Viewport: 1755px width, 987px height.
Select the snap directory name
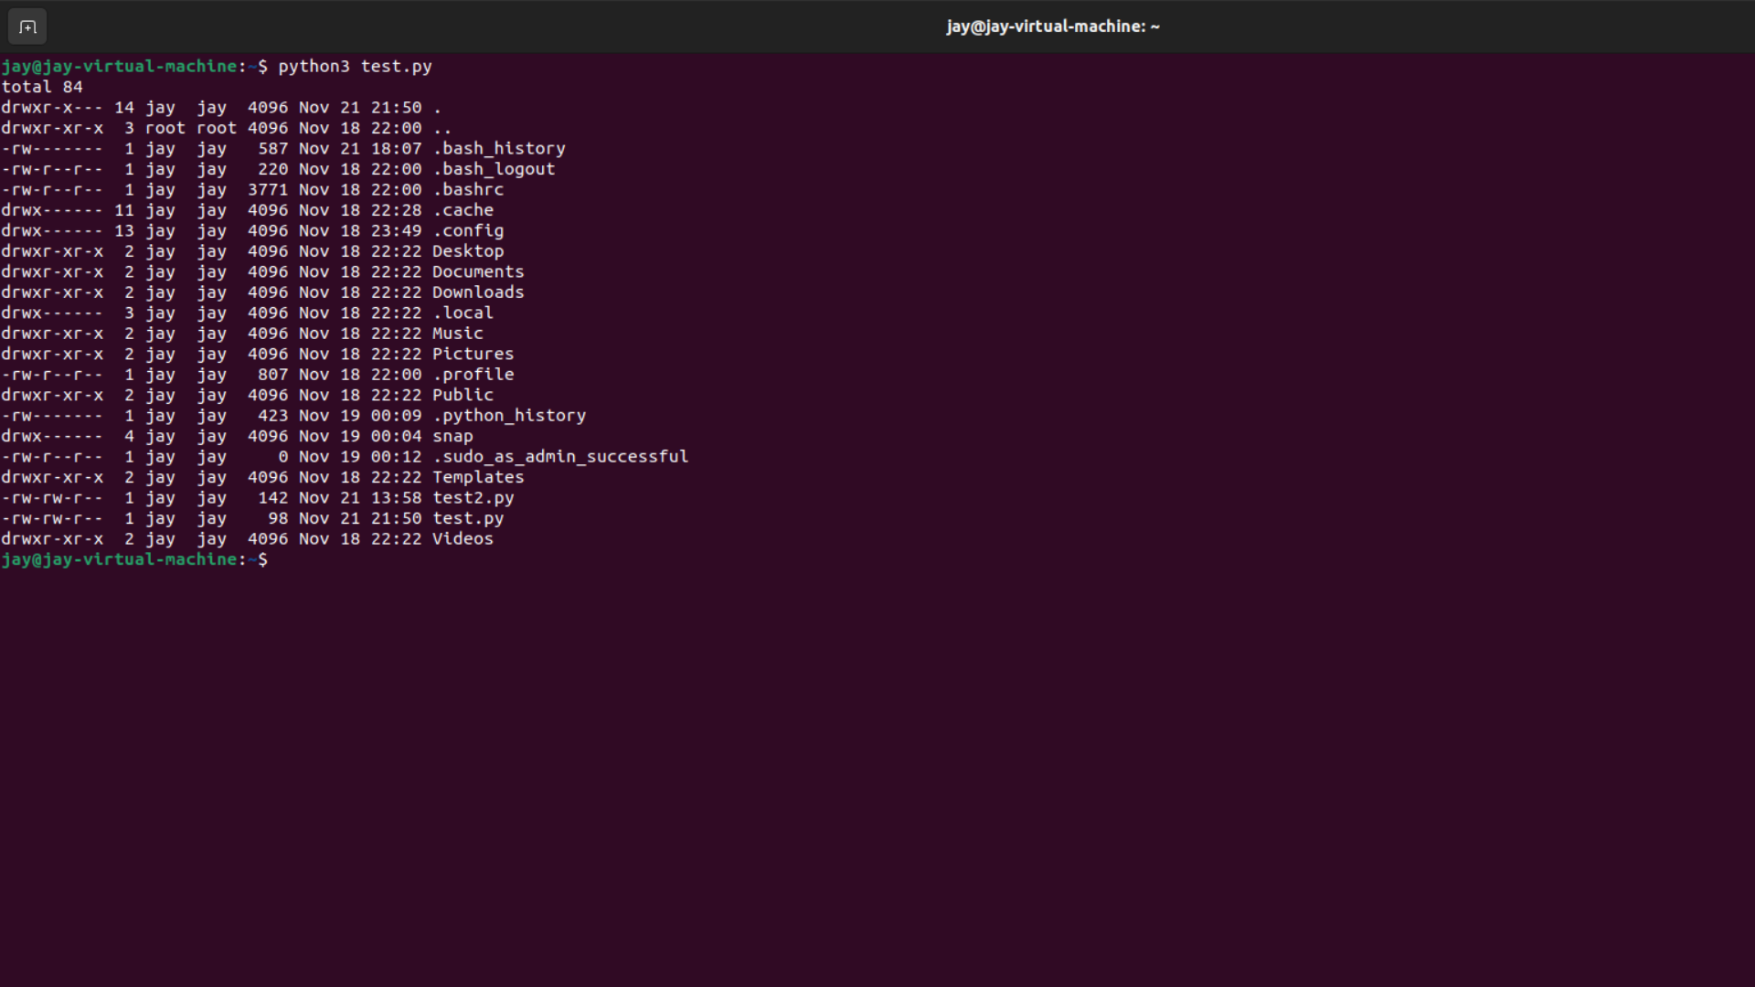pos(452,437)
